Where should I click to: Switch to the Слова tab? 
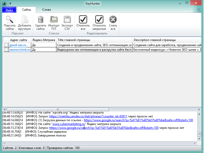[46, 10]
